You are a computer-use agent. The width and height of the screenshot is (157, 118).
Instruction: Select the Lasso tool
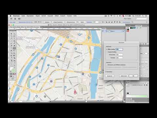(14, 36)
